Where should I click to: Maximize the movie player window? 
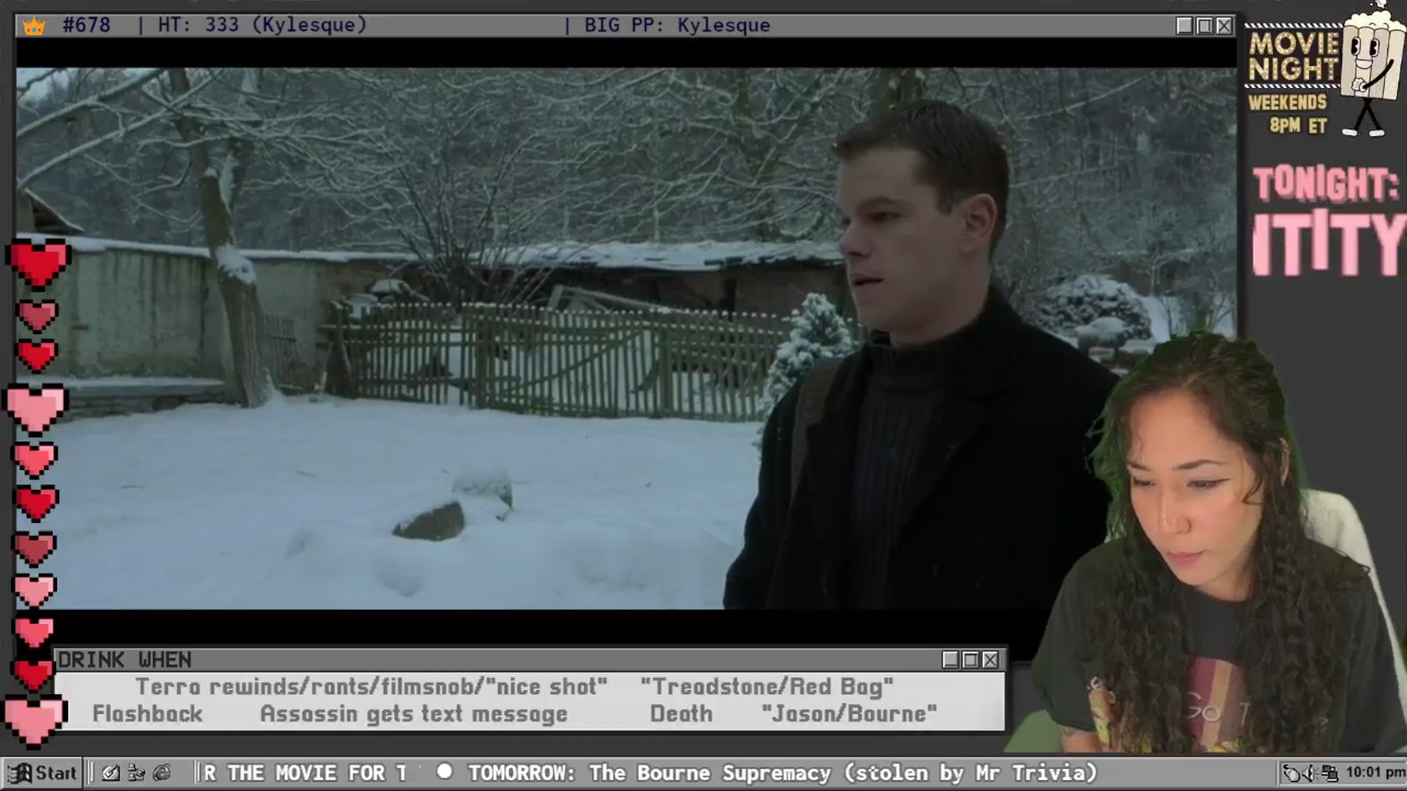click(x=1204, y=26)
